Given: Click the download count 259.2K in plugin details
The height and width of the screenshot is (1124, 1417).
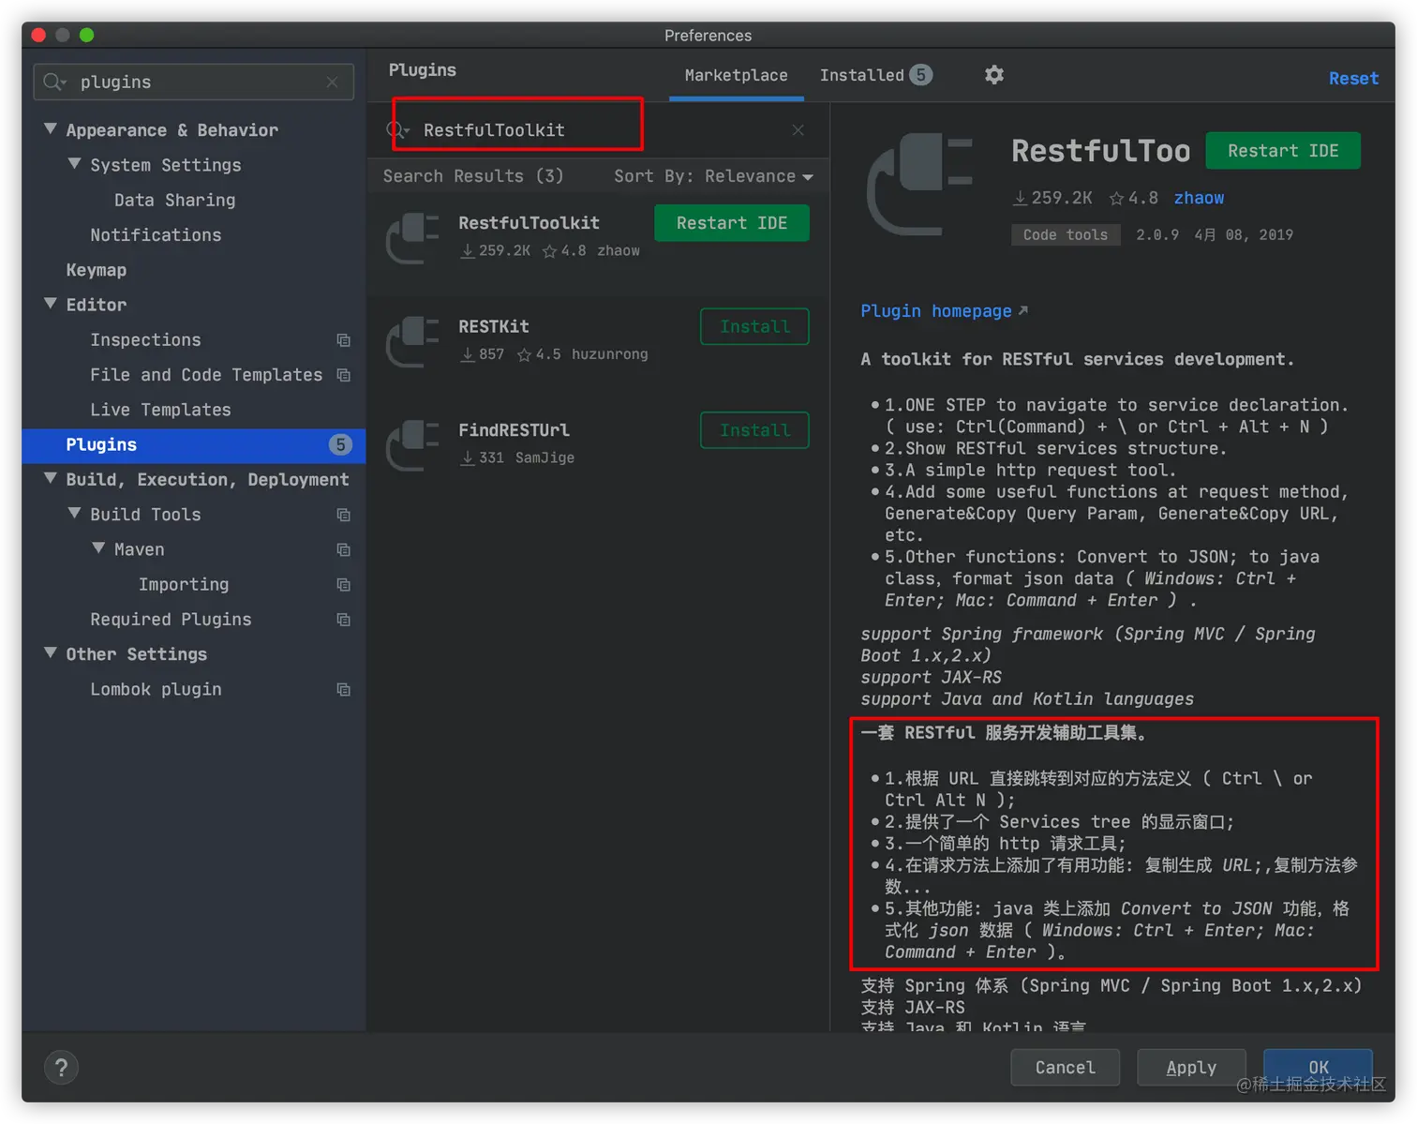Looking at the screenshot, I should pyautogui.click(x=1052, y=198).
